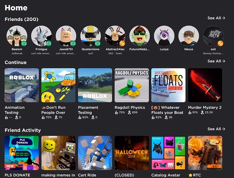Expand Friend Activity via See All
This screenshot has height=178, width=234.
tap(216, 129)
